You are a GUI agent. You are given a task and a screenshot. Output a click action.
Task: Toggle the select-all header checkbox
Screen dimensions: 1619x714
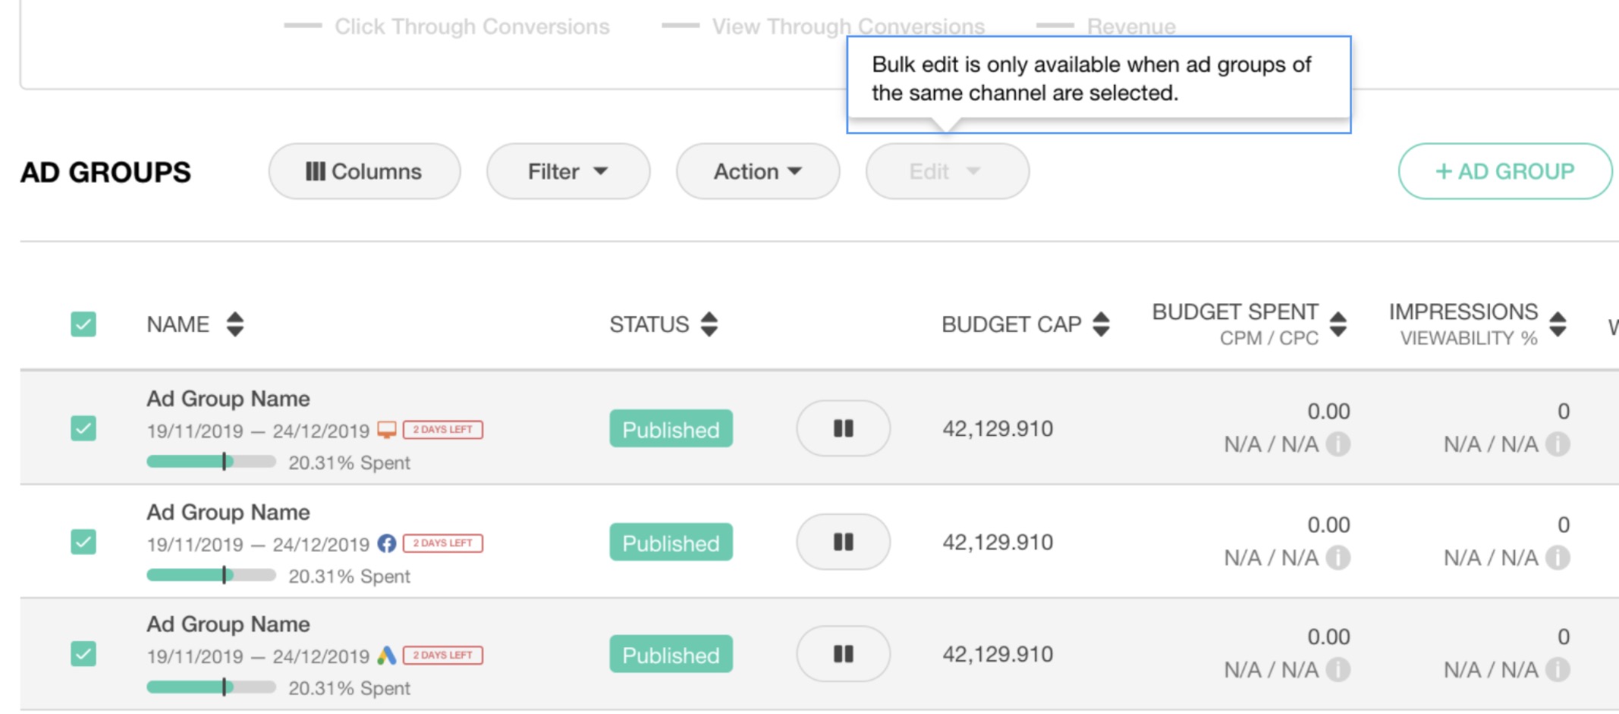click(83, 324)
